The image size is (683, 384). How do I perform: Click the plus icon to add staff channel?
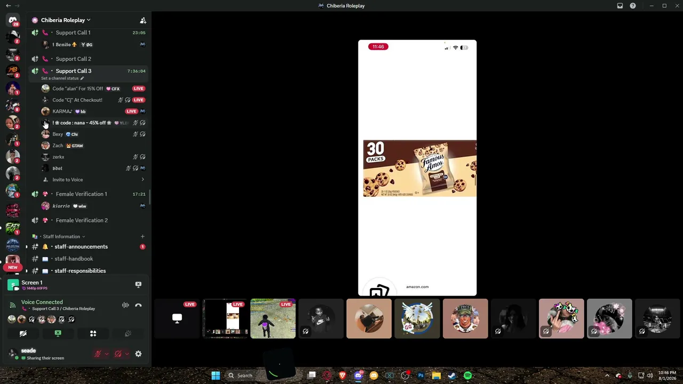142,236
